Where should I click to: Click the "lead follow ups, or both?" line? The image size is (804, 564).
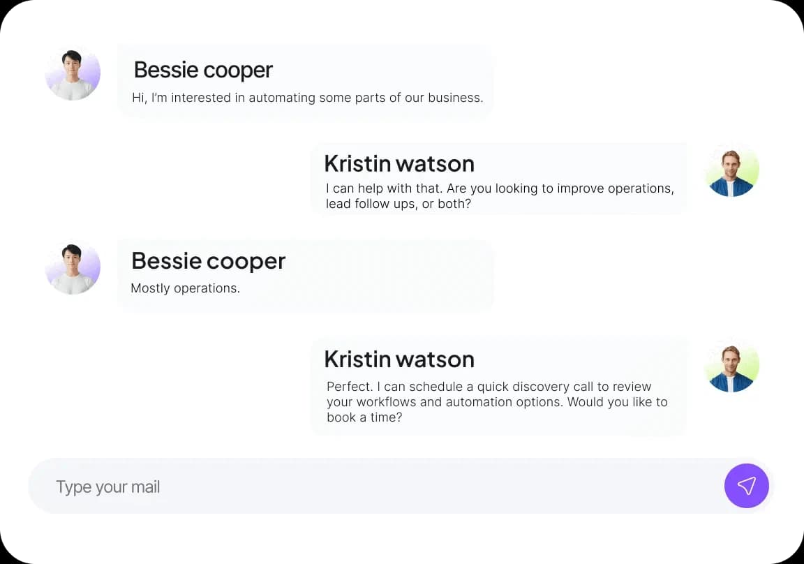[398, 205]
